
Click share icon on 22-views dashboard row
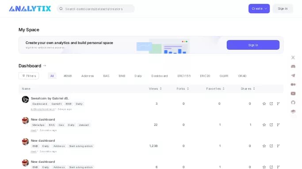(271, 125)
